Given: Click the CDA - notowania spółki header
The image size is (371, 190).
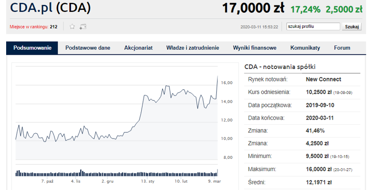Looking at the screenshot, I should [x=280, y=67].
